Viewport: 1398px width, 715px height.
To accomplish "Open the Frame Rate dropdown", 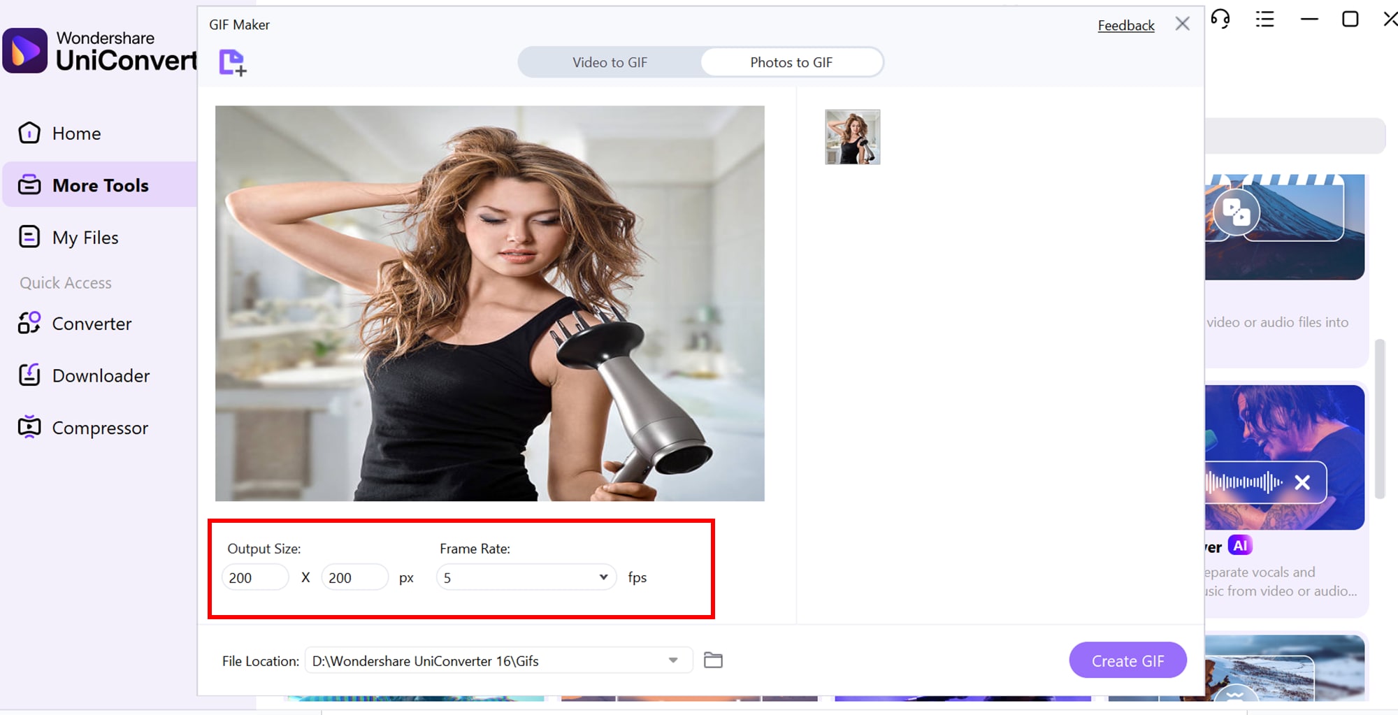I will click(526, 577).
